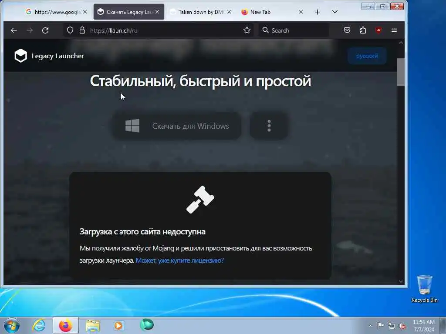
Task: Bookmark this page with star icon
Action: [247, 30]
